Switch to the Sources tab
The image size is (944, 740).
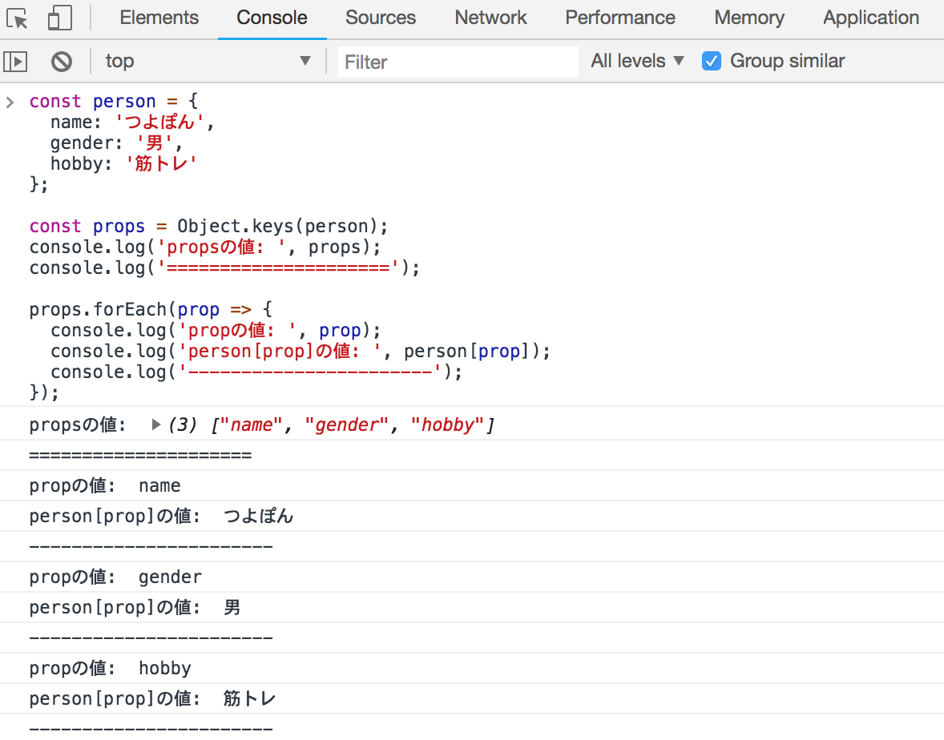point(381,18)
